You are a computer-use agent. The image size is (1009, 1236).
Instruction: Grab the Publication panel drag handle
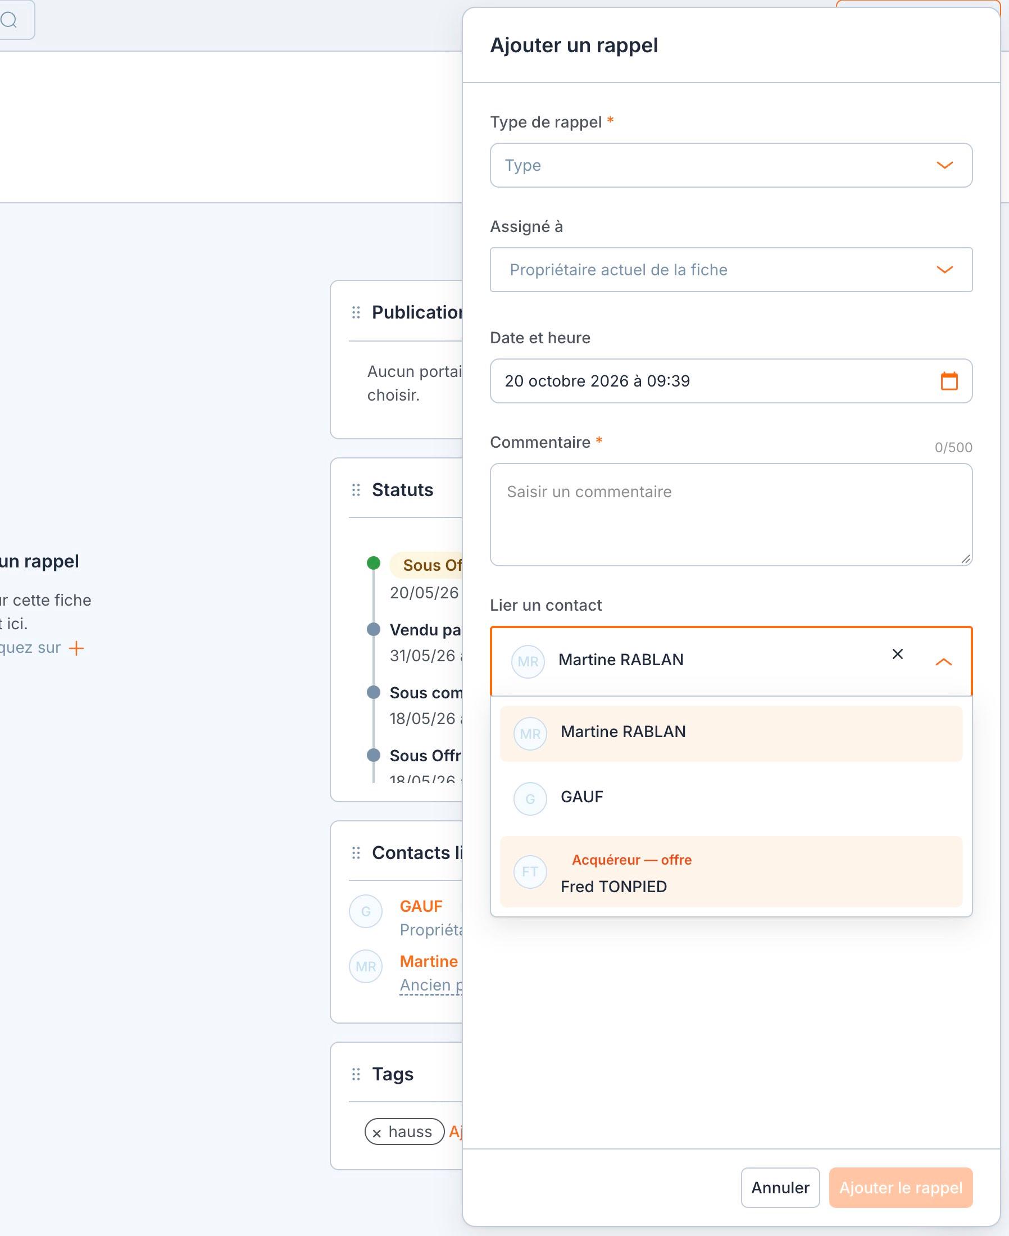[356, 312]
